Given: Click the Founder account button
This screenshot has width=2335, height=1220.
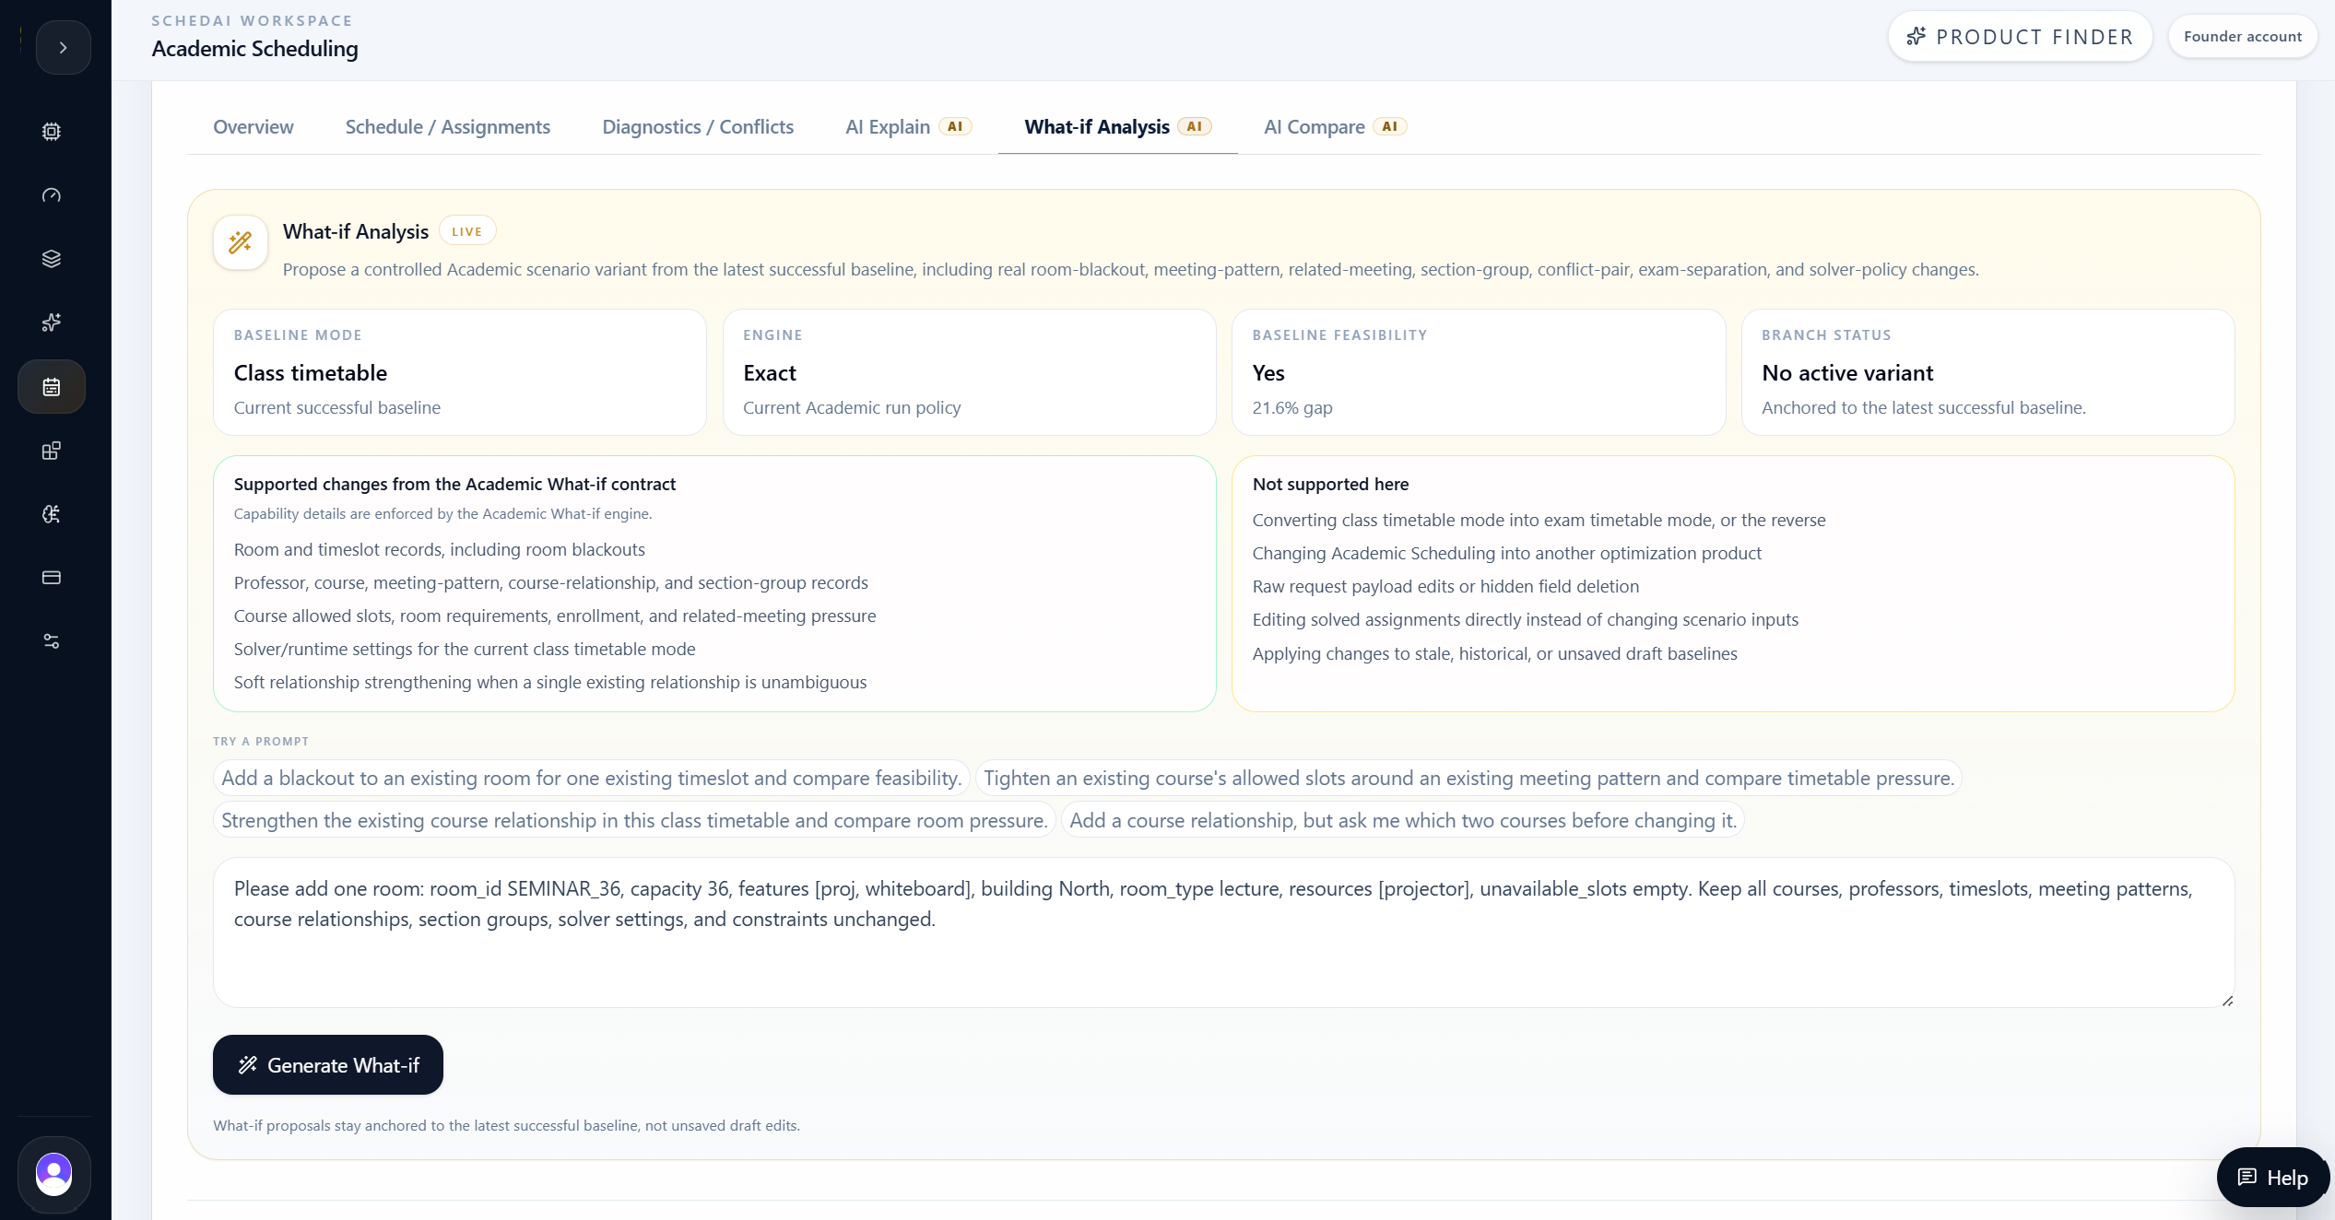Looking at the screenshot, I should click(x=2243, y=37).
